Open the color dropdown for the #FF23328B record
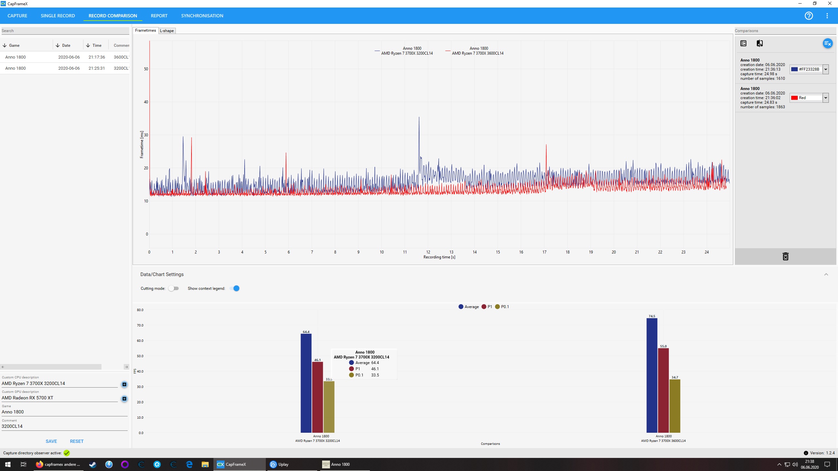The width and height of the screenshot is (838, 471). click(826, 69)
